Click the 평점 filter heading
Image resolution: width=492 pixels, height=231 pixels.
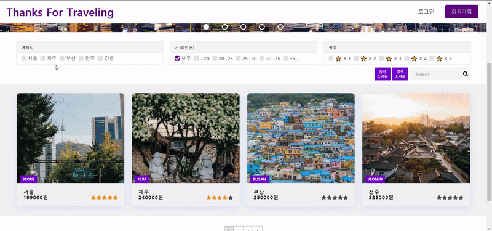tap(333, 47)
